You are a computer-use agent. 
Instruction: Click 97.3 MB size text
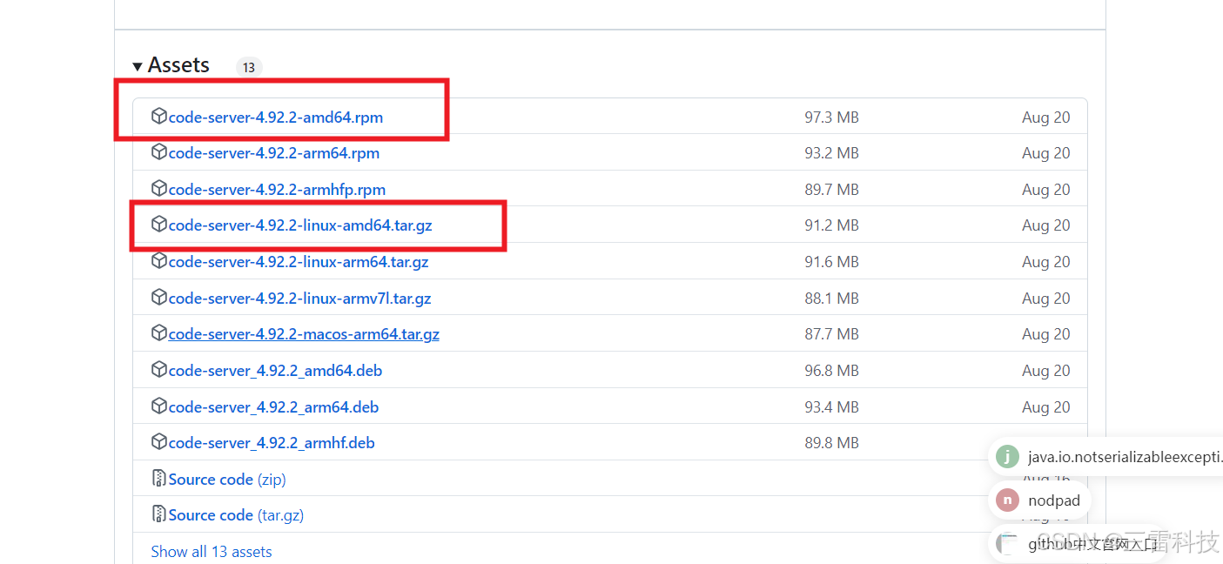831,117
